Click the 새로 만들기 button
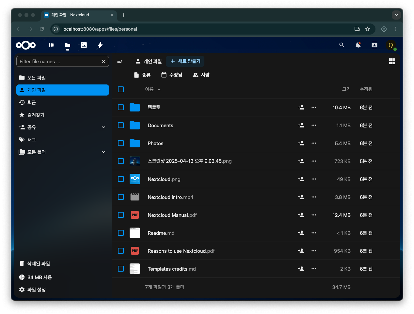 point(185,61)
